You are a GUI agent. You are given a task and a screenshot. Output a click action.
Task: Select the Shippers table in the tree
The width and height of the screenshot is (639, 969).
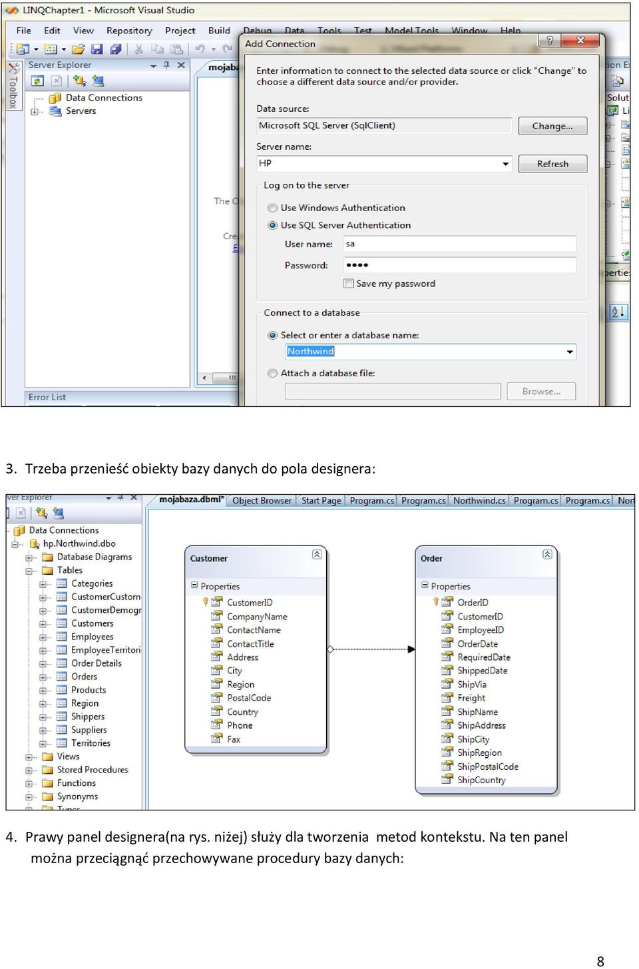coord(88,717)
